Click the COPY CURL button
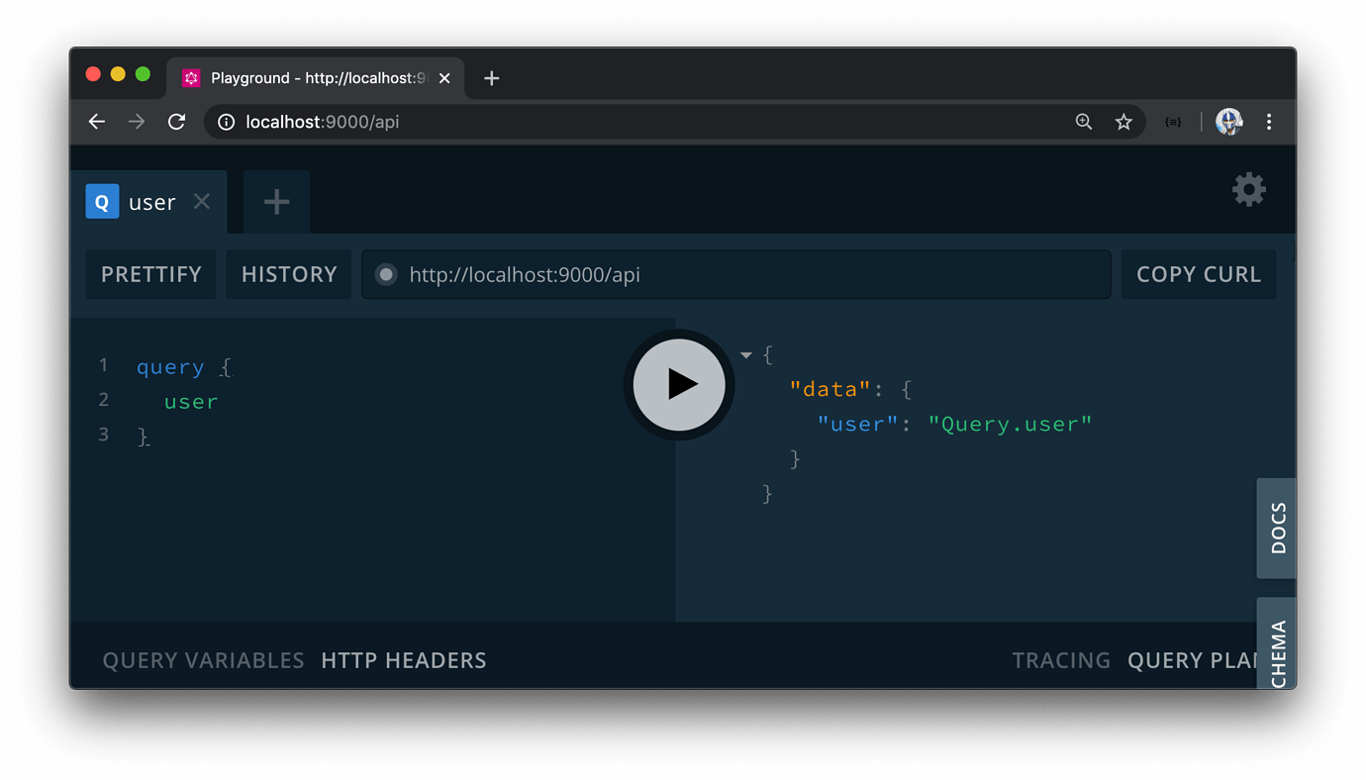The image size is (1366, 780). click(x=1198, y=274)
